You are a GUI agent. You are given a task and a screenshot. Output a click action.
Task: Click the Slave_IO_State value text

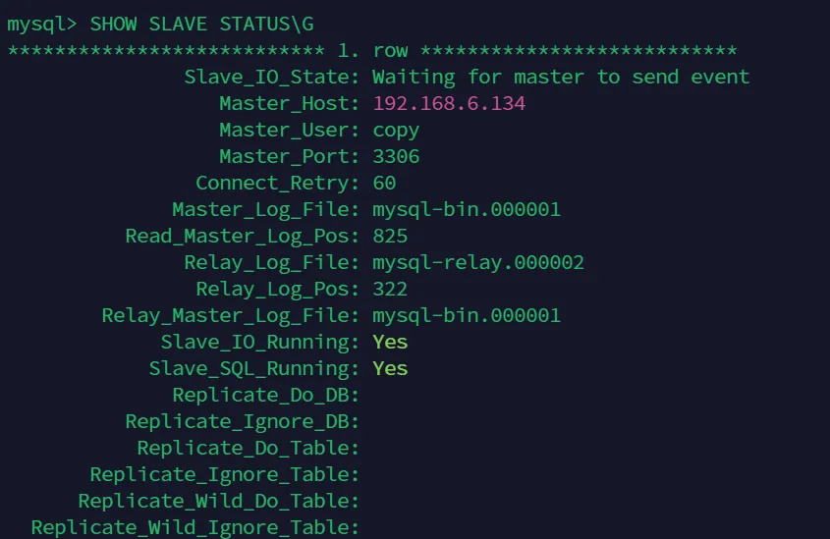coord(560,77)
